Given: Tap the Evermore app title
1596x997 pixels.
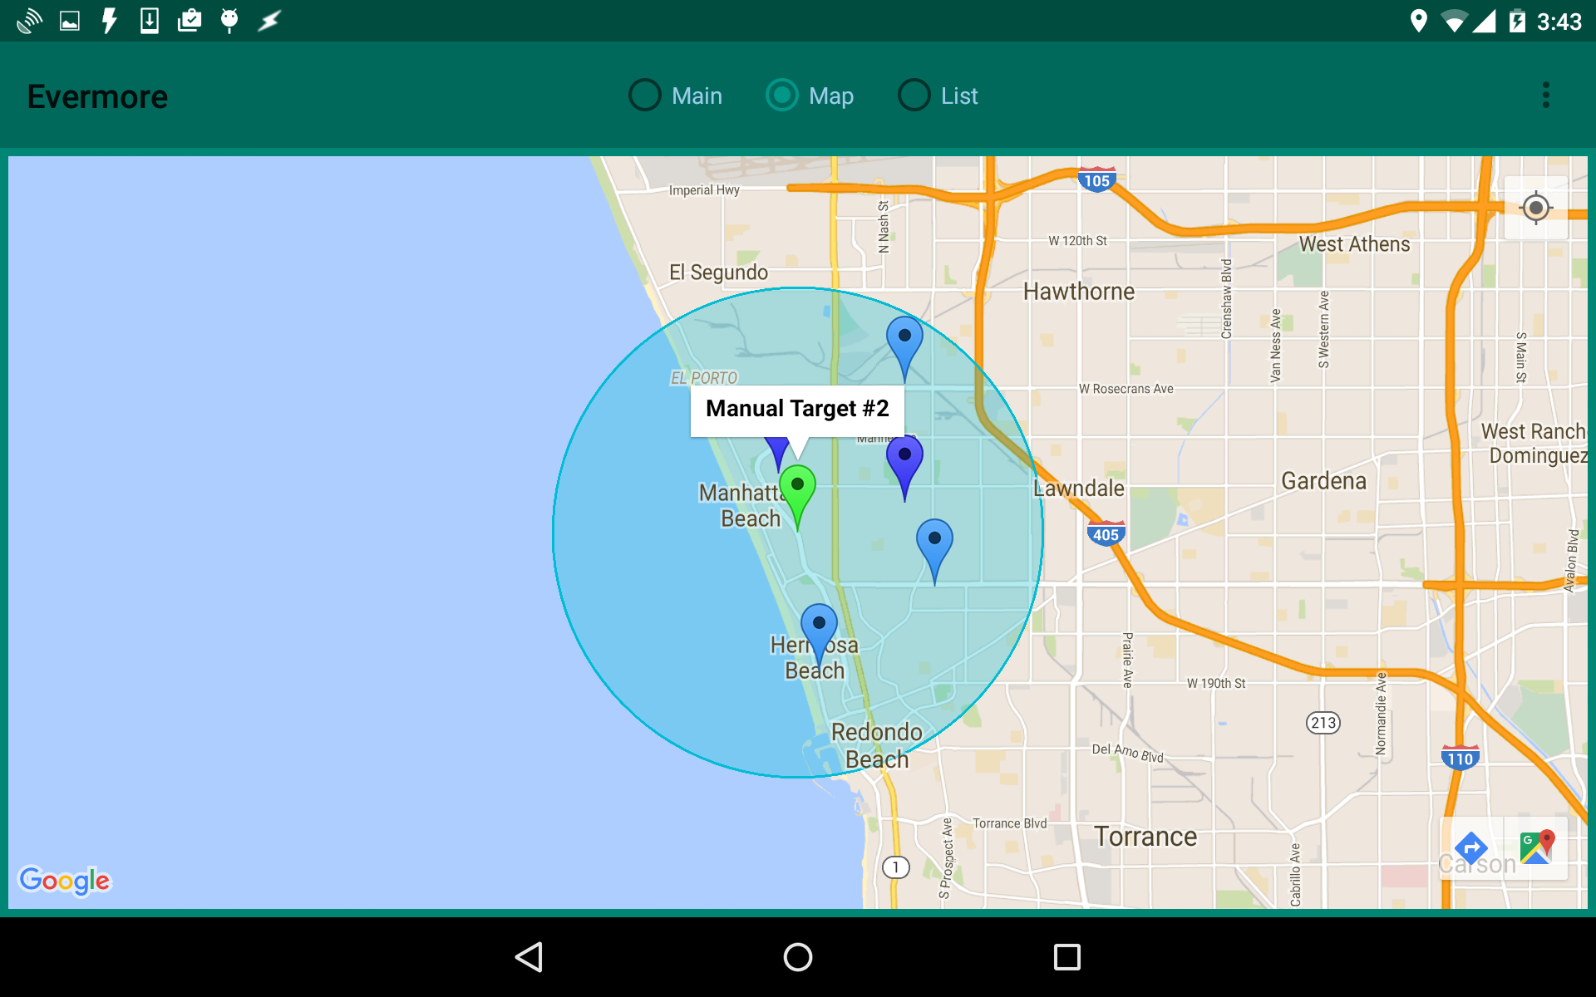Looking at the screenshot, I should (x=97, y=96).
